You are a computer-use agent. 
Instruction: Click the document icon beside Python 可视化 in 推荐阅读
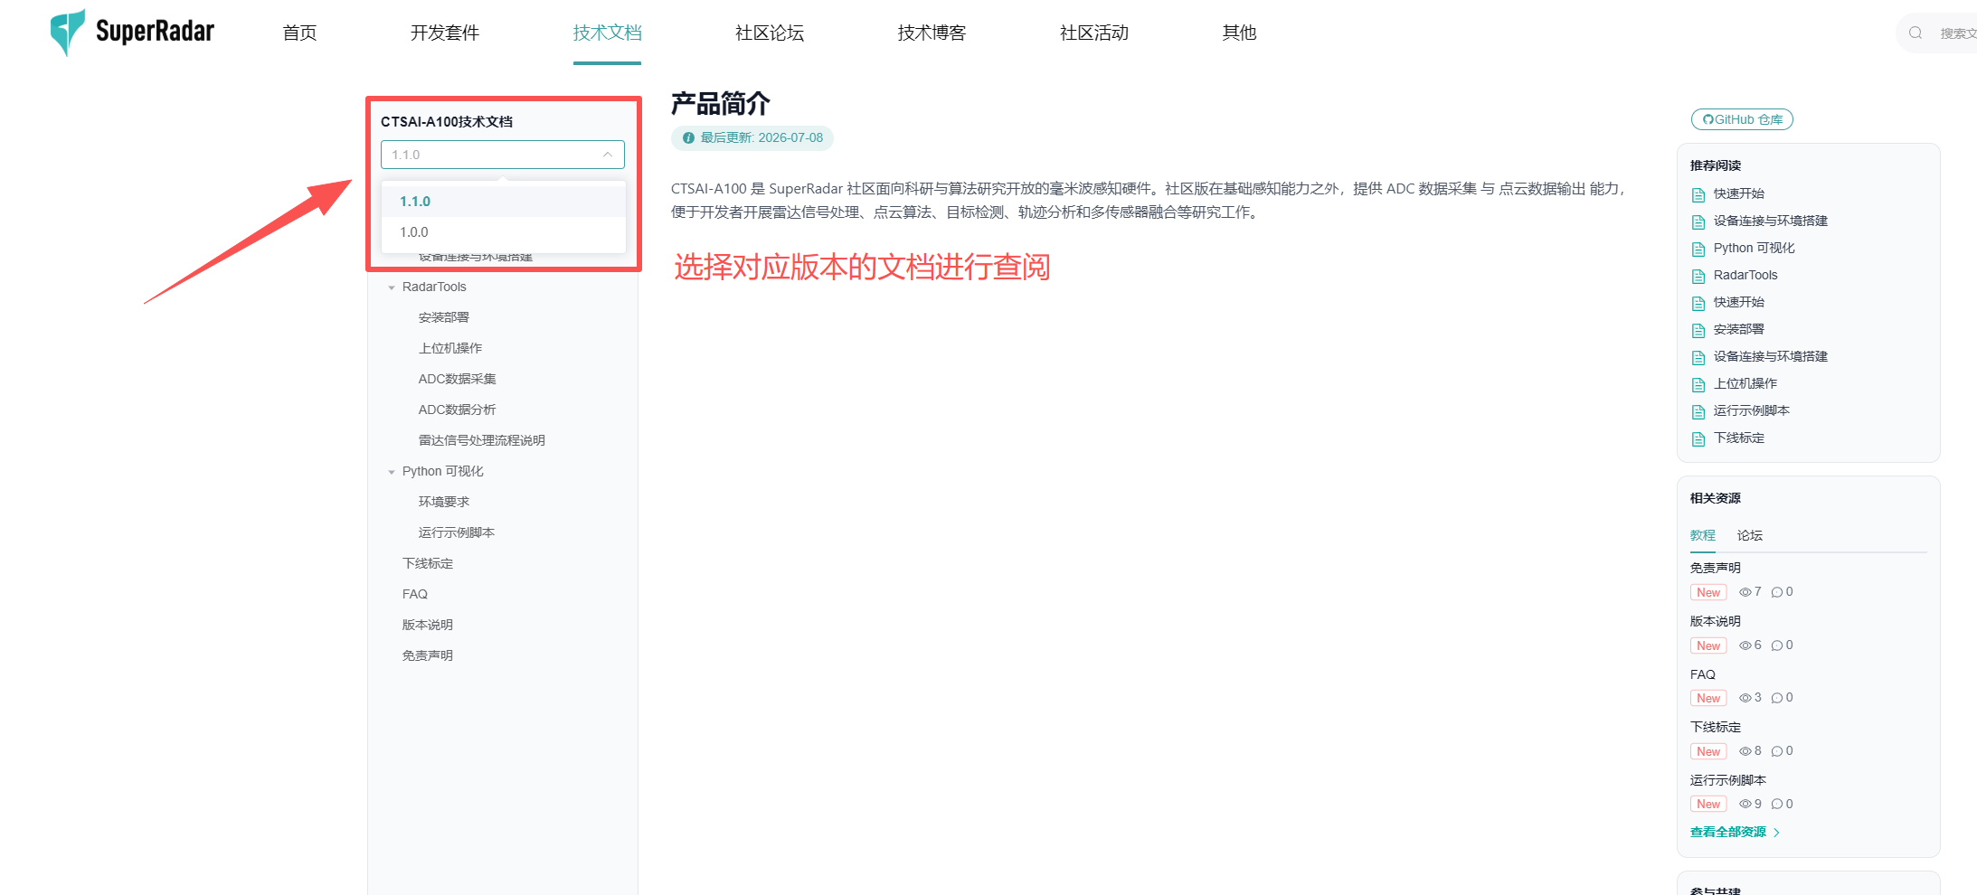(1698, 249)
